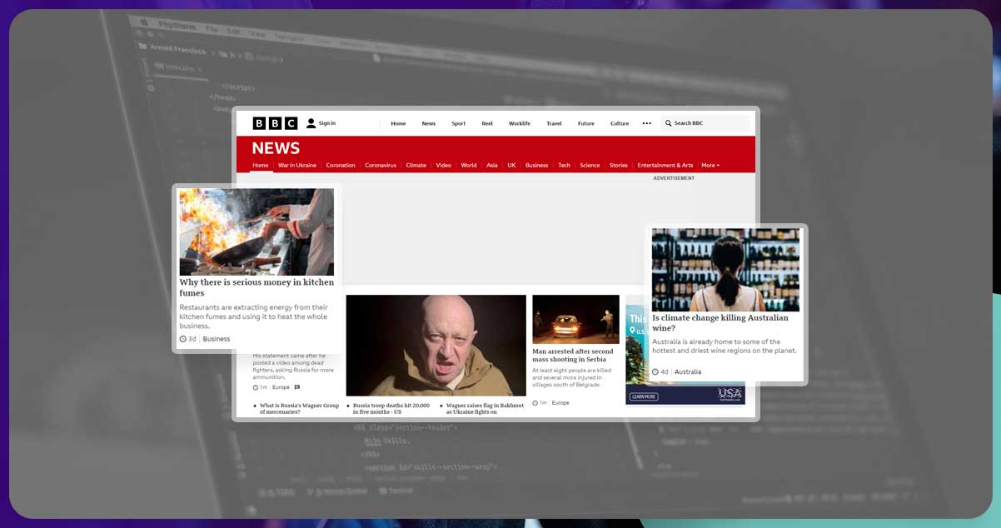The width and height of the screenshot is (1001, 528).
Task: Open the three-dots more menu
Action: [646, 123]
